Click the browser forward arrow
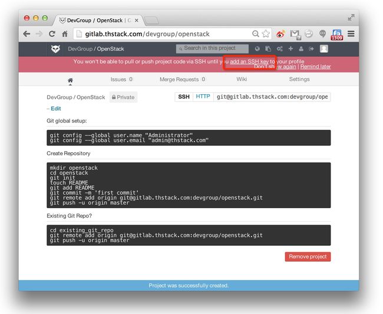Screen dimensions: 383x314 (x=39, y=34)
